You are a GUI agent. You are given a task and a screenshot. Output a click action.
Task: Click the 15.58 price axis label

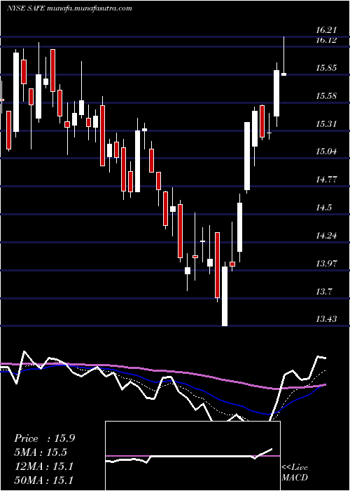326,96
